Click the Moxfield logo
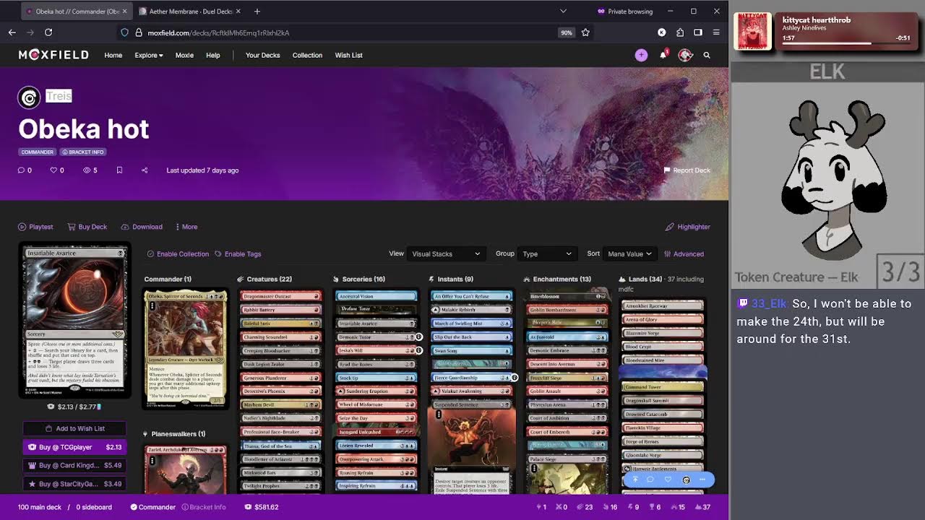Viewport: 925px width, 520px height. pos(53,55)
